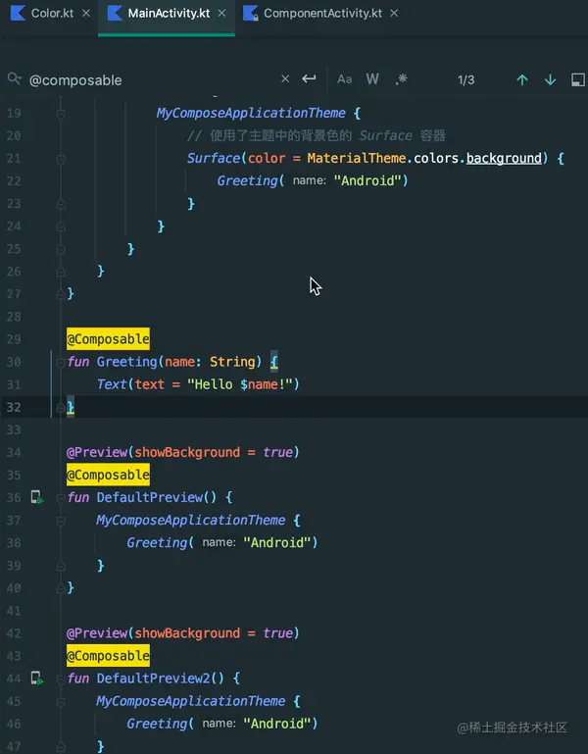Click highlighted @Composable on line 43
Image resolution: width=588 pixels, height=754 pixels.
[x=108, y=656]
